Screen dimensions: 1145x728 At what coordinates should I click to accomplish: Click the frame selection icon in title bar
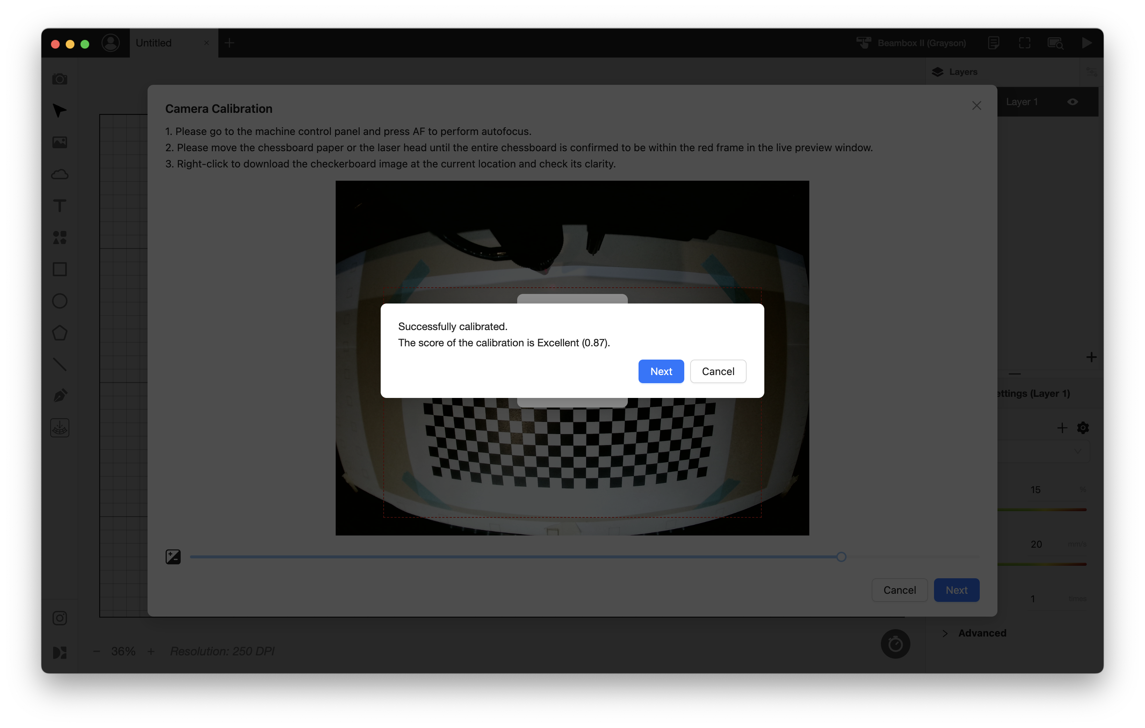tap(1025, 43)
